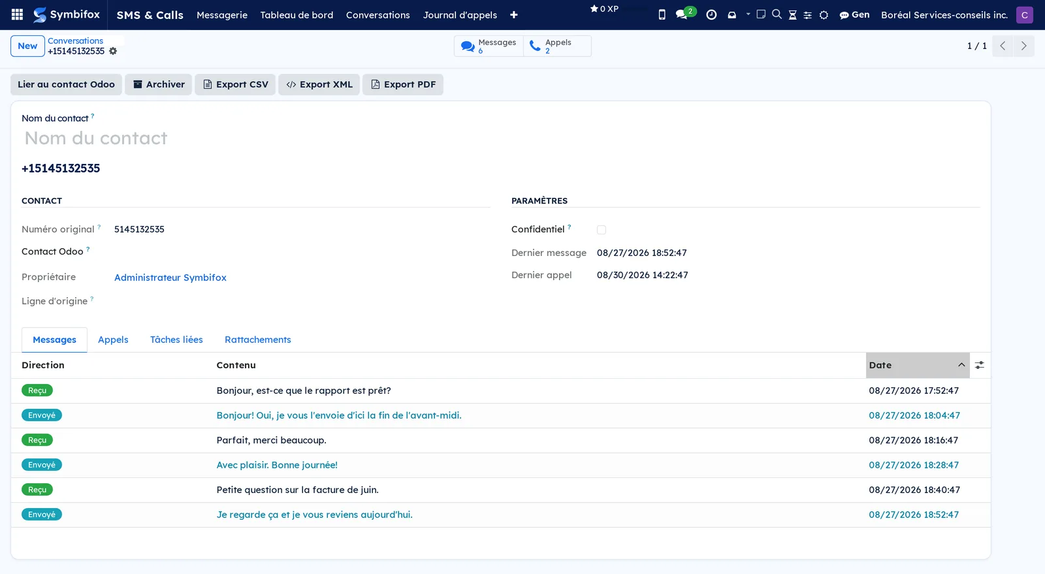Open the sticky note icon
This screenshot has width=1045, height=574.
click(x=761, y=14)
